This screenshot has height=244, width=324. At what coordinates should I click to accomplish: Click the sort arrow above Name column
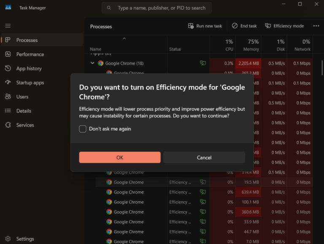click(124, 38)
